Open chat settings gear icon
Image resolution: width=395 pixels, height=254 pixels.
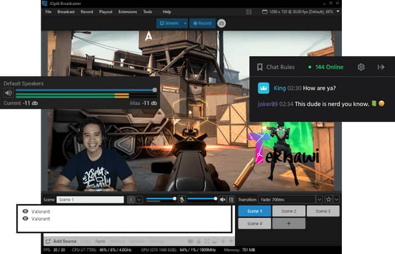[361, 67]
